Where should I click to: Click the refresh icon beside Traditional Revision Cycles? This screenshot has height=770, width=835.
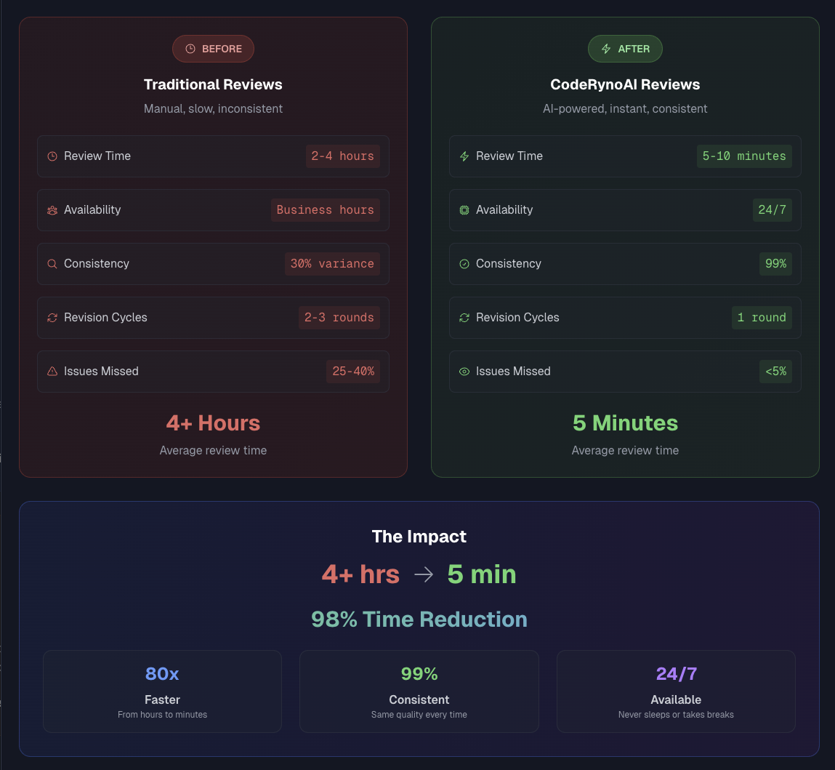pyautogui.click(x=52, y=318)
